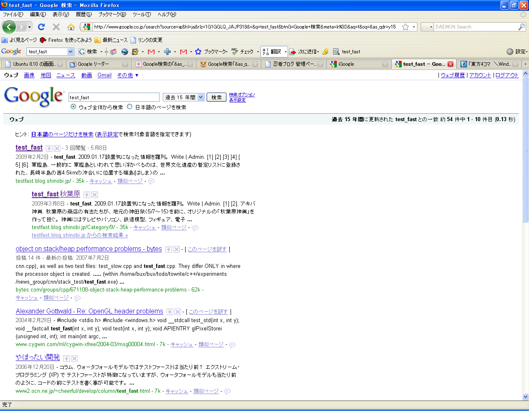Remove 'Alexander Gottwald' result with X icon
Viewport: 529px width, 411px height.
[178, 312]
